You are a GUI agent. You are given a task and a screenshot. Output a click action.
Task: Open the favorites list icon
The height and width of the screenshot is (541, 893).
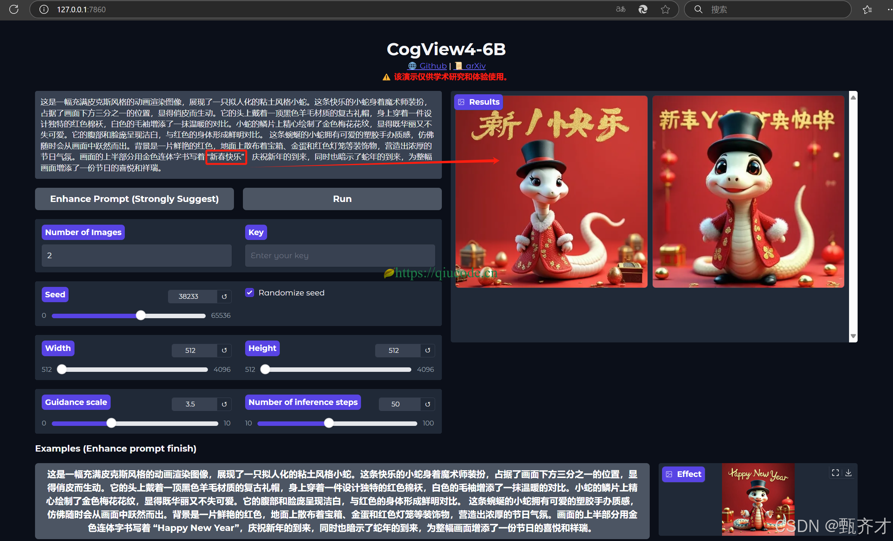pyautogui.click(x=867, y=9)
